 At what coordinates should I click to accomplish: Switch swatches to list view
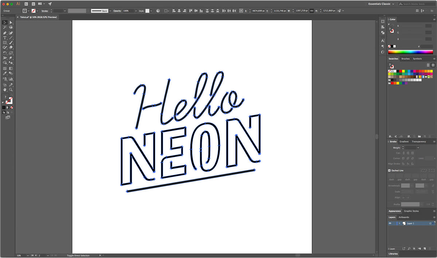[x=428, y=65]
